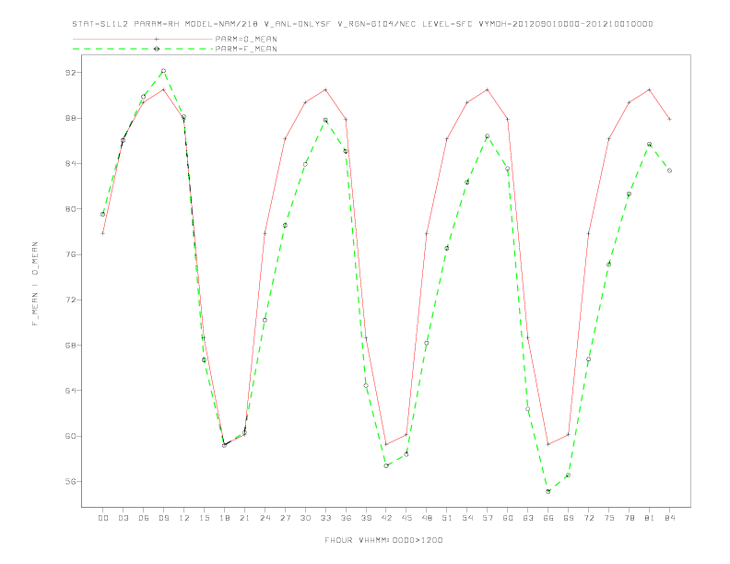The image size is (730, 564).
Task: Click the 56 label on vertical axis
Action: pos(70,482)
